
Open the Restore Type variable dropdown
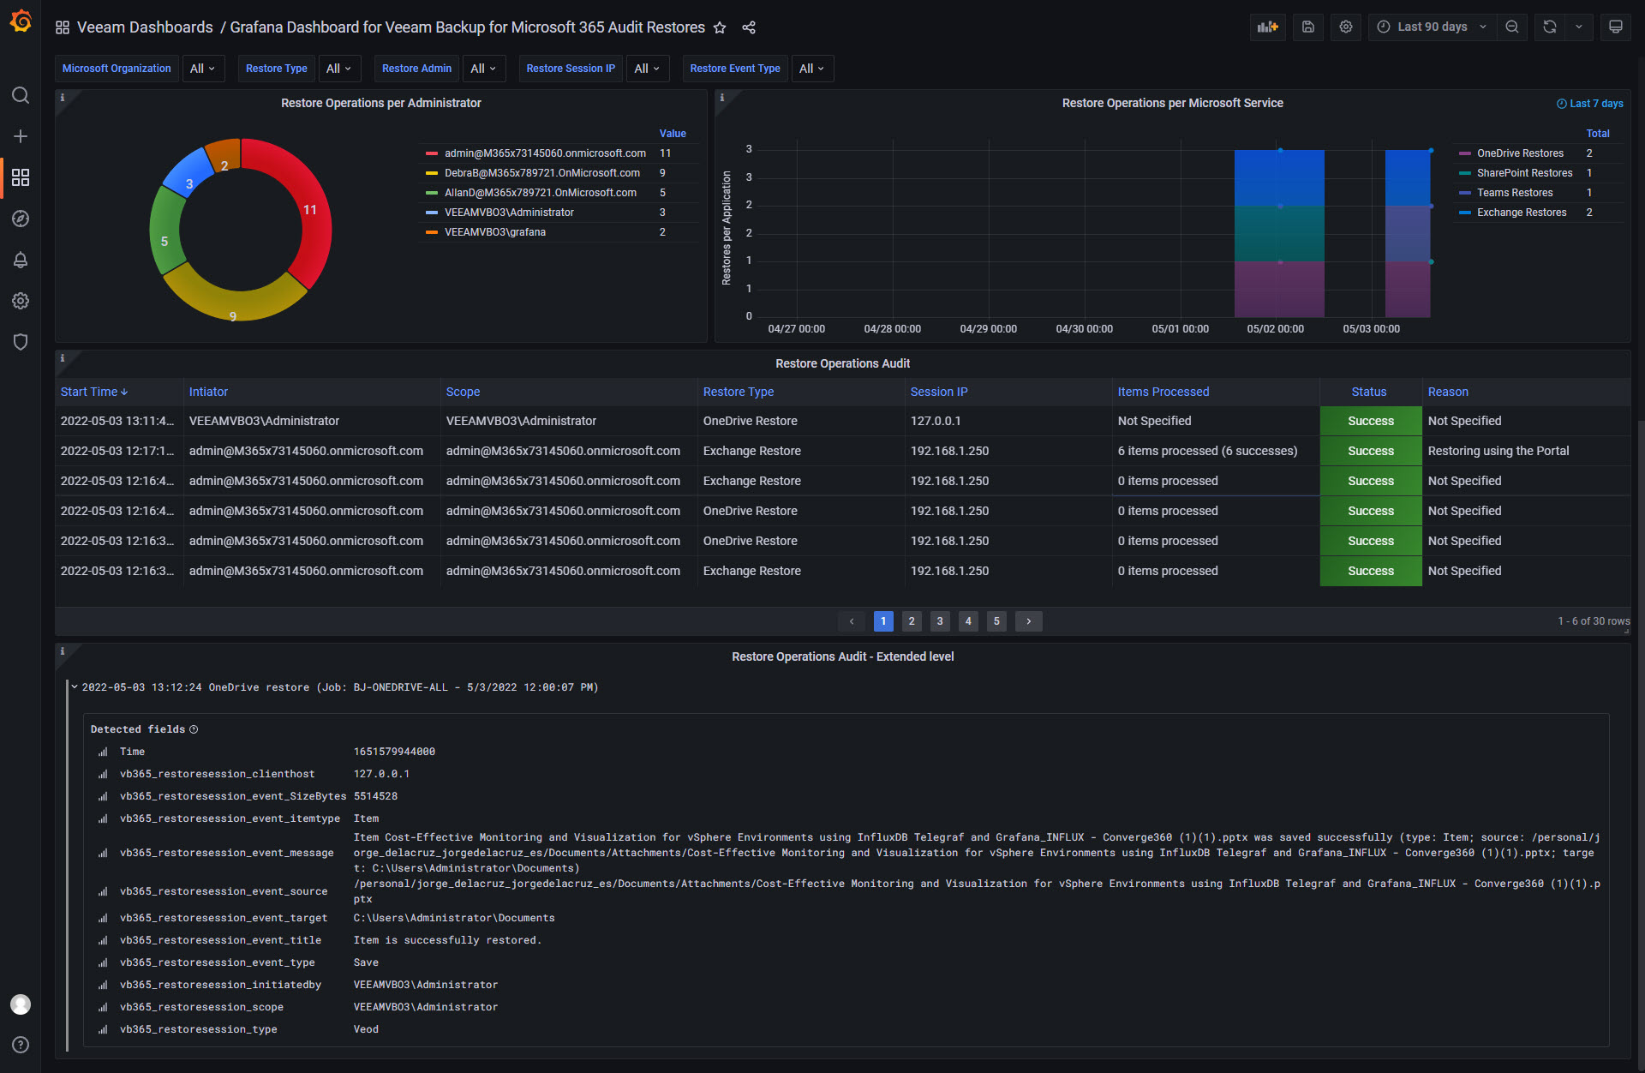click(x=339, y=69)
